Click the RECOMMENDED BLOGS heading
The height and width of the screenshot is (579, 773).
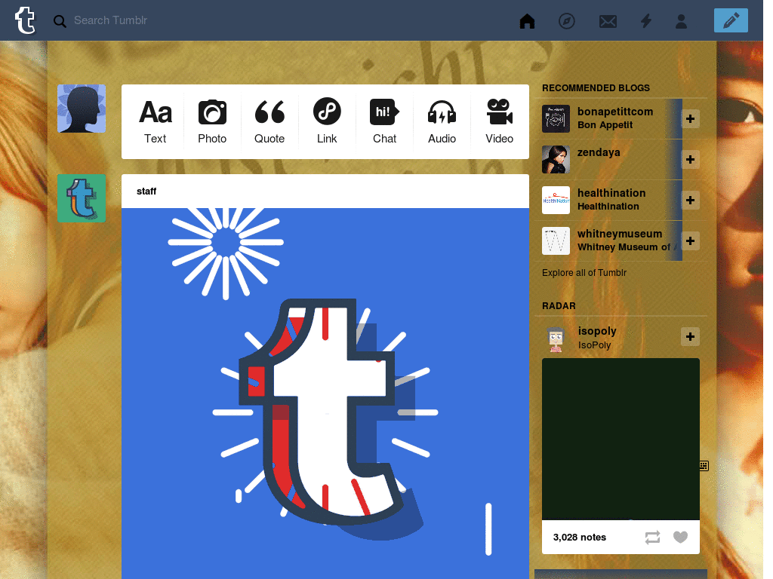click(596, 88)
